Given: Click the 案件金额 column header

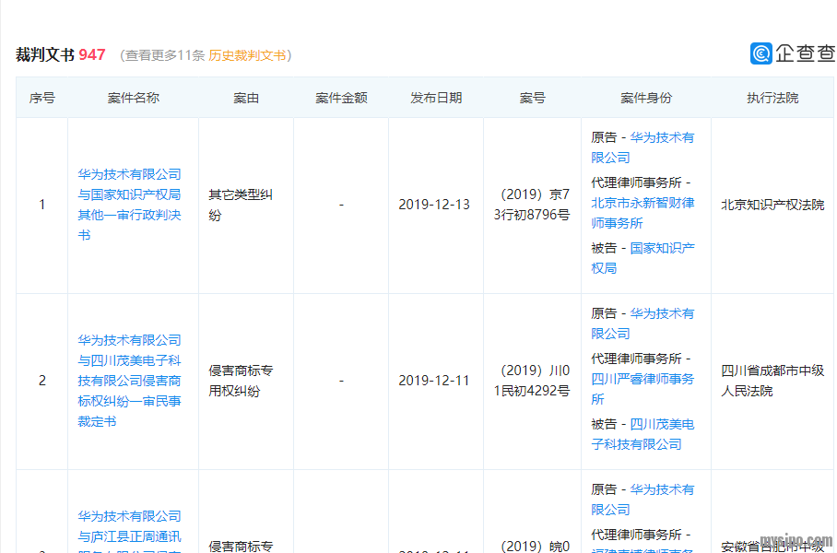Looking at the screenshot, I should 341,98.
